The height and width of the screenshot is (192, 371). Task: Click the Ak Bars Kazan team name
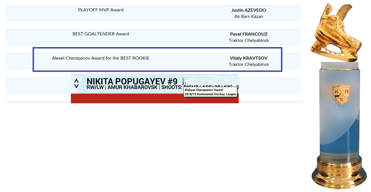(x=248, y=17)
